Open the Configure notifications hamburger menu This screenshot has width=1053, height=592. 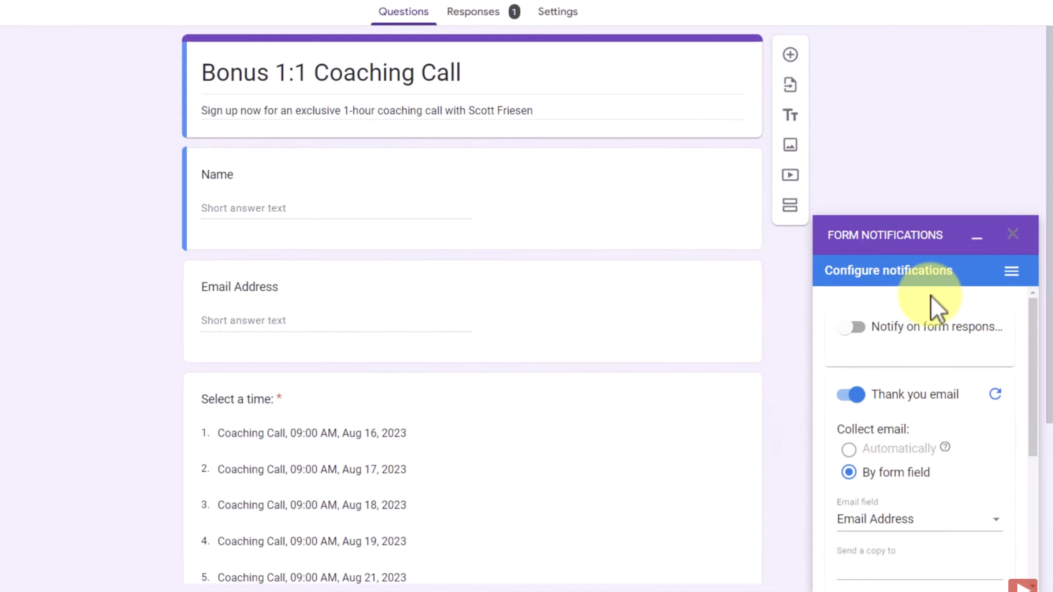(x=1011, y=271)
